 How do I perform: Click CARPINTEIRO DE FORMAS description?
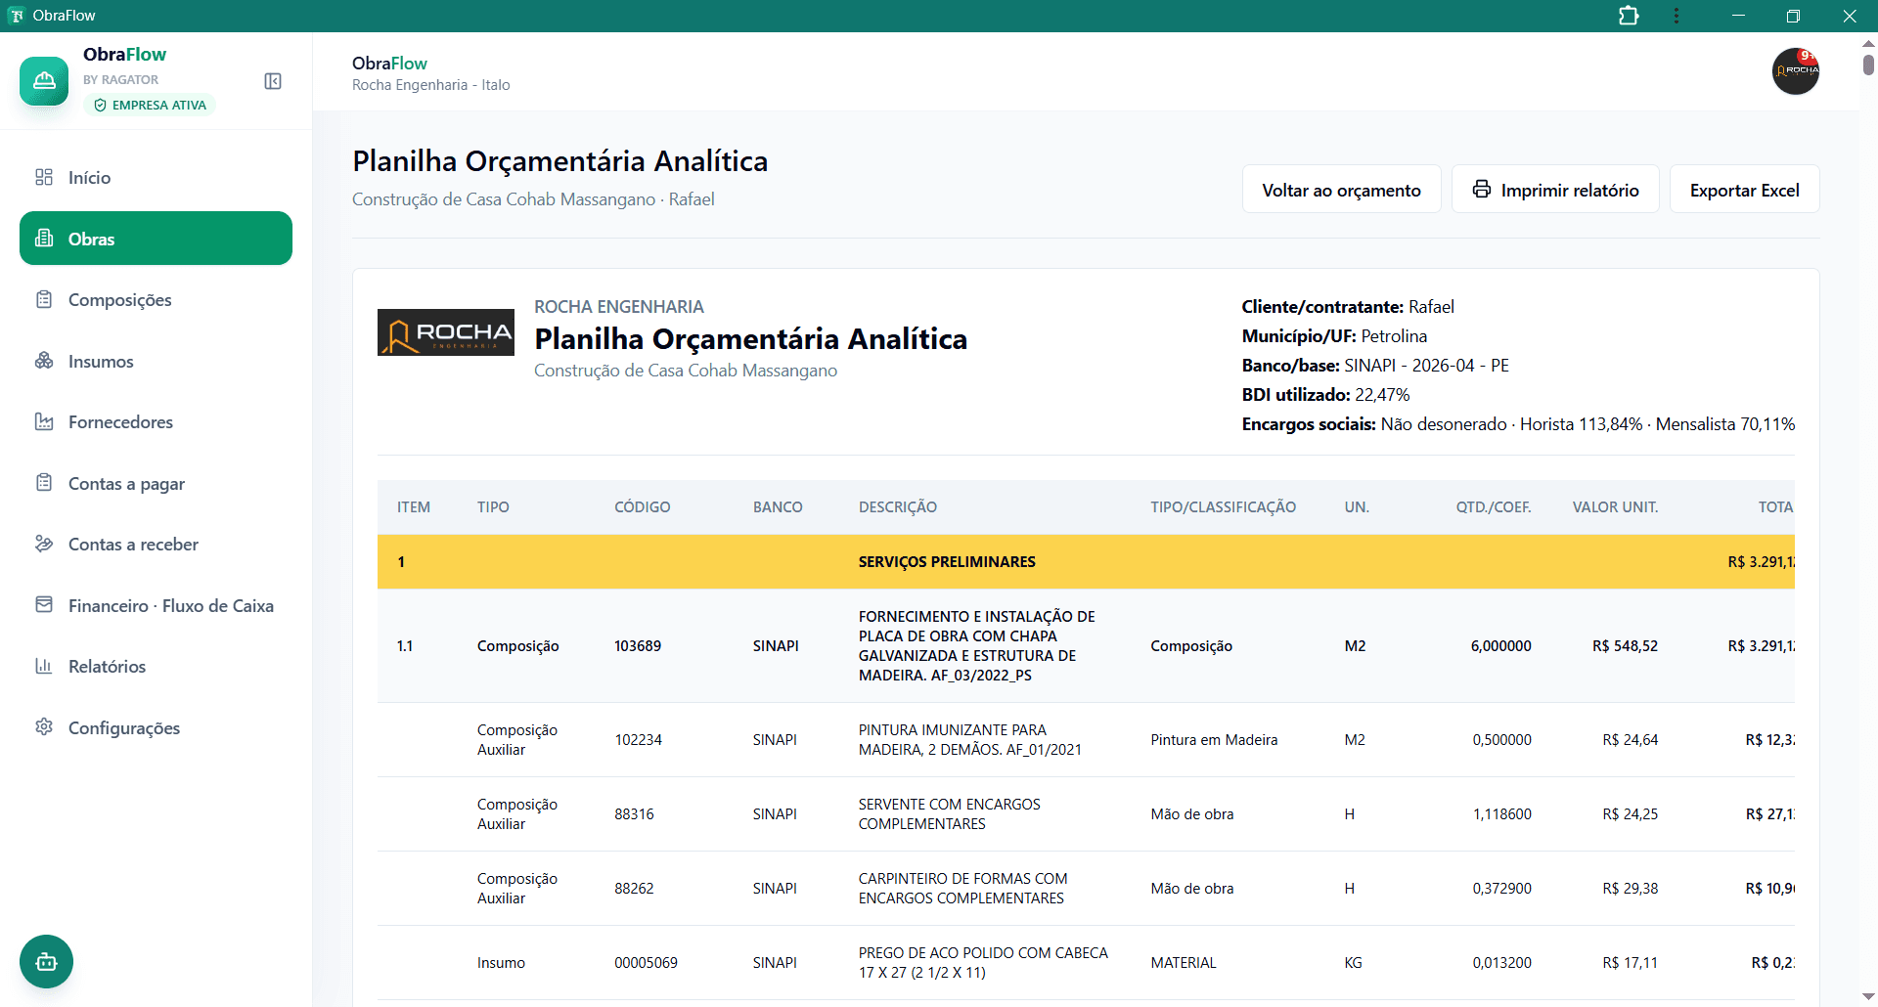[x=963, y=888]
